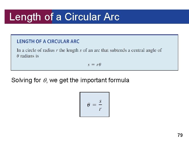Viewport: 189px width, 141px height.
Task: Click the slide number 79
Action: 180,135
